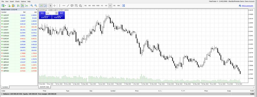Zoom in on the chart

32,5
